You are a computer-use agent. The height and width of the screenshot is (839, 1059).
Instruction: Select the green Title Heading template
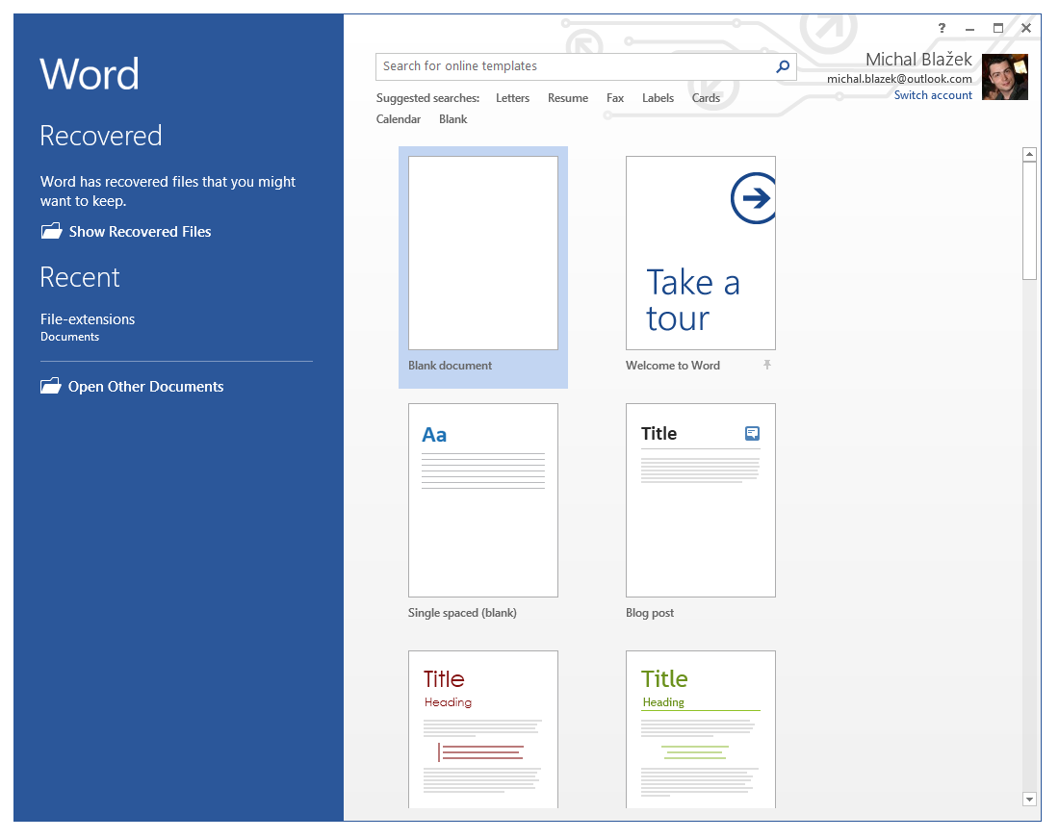[700, 729]
